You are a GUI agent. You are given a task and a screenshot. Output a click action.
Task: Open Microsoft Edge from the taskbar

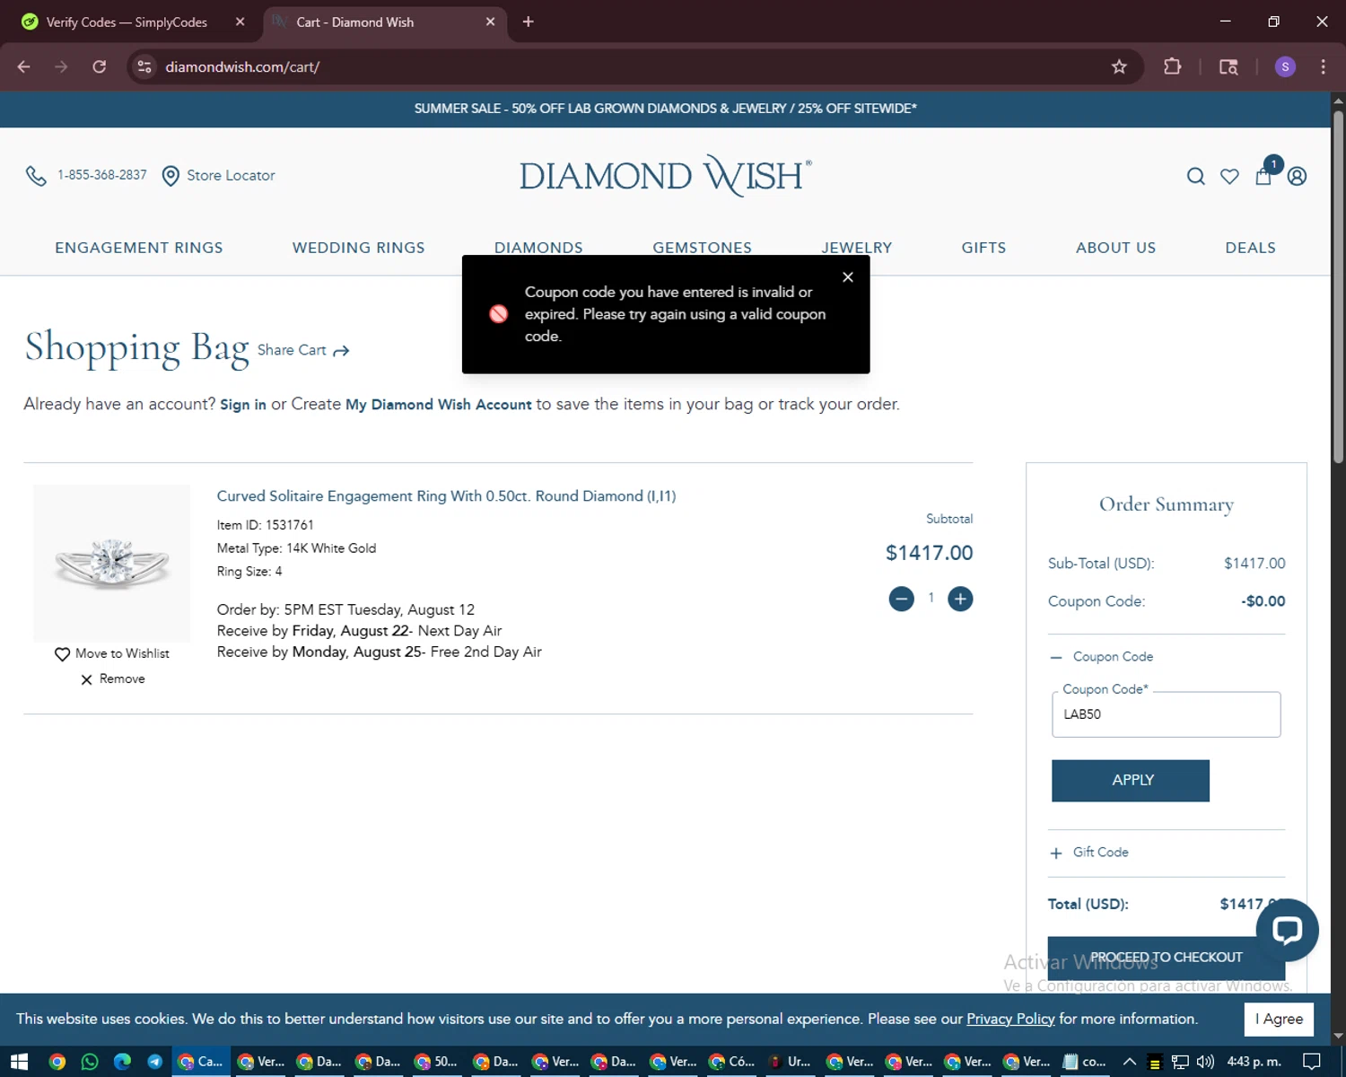(122, 1062)
